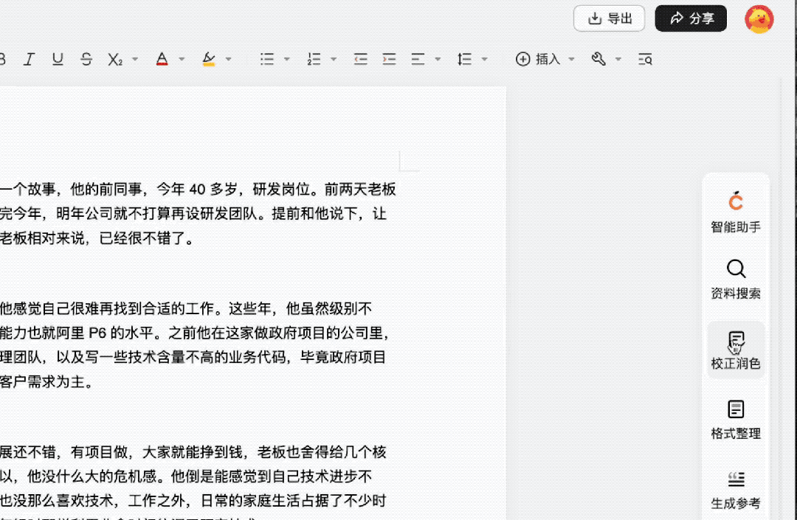Toggle underline formatting
The height and width of the screenshot is (520, 797).
click(x=58, y=60)
